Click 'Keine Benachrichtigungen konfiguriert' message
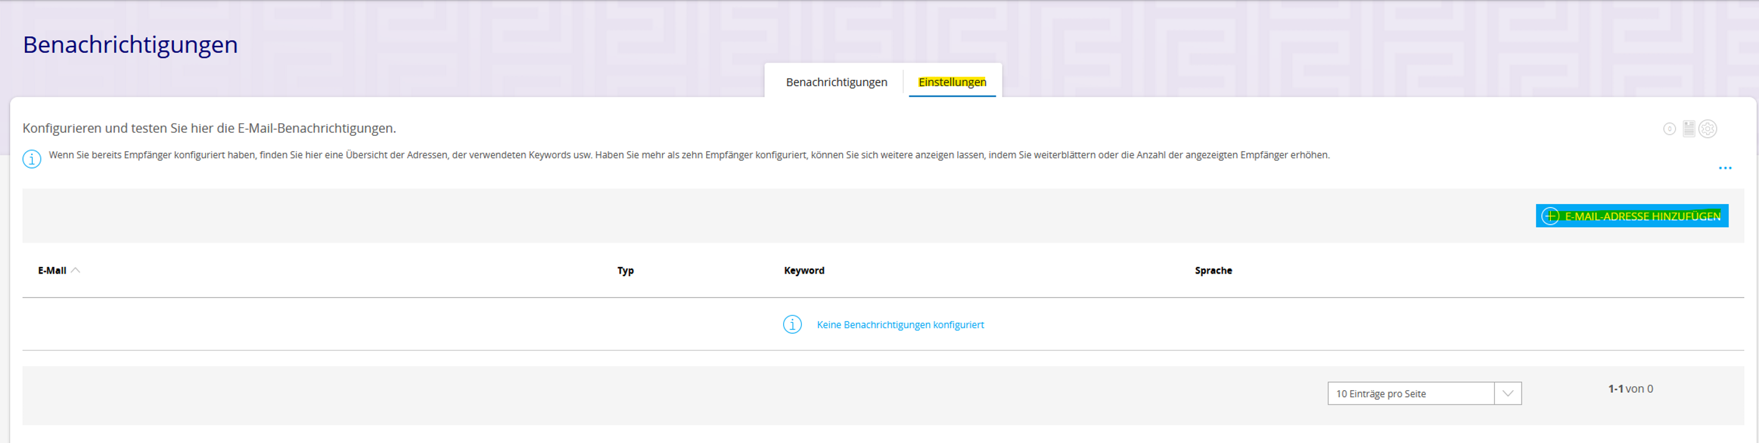The image size is (1759, 443). point(900,324)
